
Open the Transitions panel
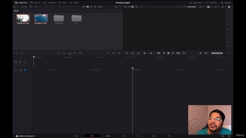(x=49, y=3)
